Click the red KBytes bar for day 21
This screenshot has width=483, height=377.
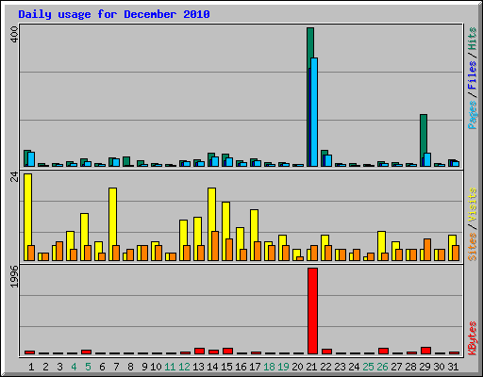pyautogui.click(x=312, y=311)
